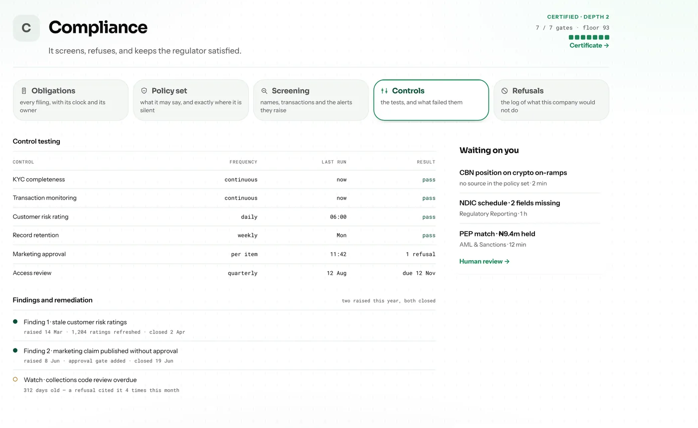698x428 pixels.
Task: Switch to the Policy set tab
Action: [x=191, y=100]
